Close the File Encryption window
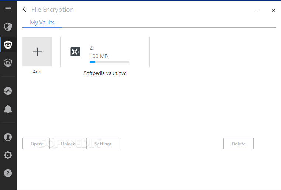This screenshot has height=190, width=281. [273, 10]
